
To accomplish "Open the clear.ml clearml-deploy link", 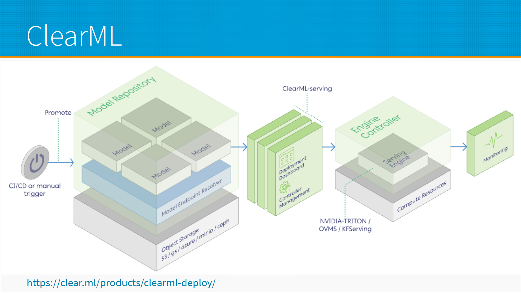I will pyautogui.click(x=121, y=283).
